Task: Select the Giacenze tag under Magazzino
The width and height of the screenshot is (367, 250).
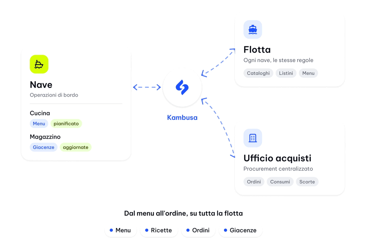Action: tap(44, 147)
